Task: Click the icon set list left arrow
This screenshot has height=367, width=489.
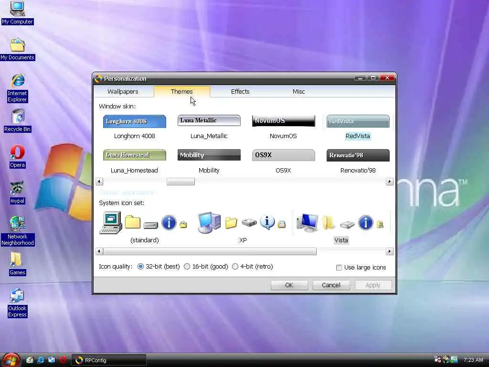Action: 99,251
